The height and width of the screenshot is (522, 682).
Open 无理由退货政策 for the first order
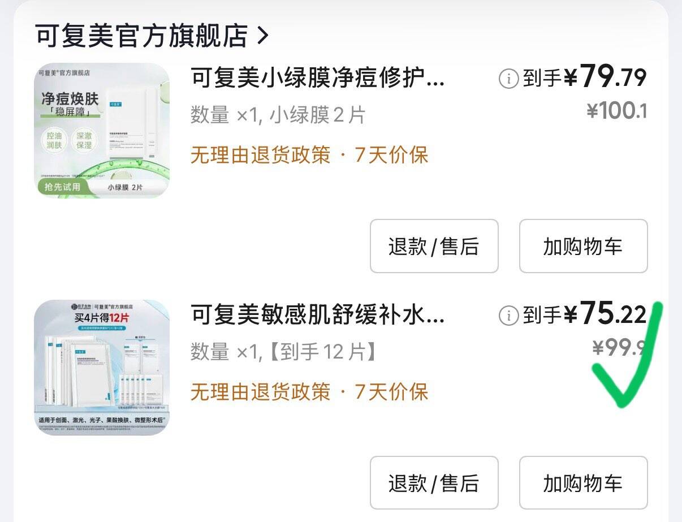click(257, 154)
